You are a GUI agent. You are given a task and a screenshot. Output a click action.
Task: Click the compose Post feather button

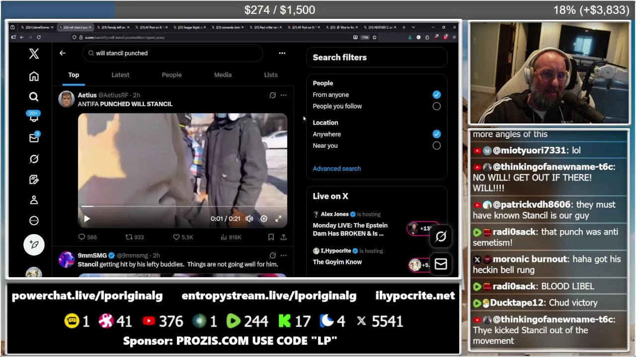click(34, 244)
